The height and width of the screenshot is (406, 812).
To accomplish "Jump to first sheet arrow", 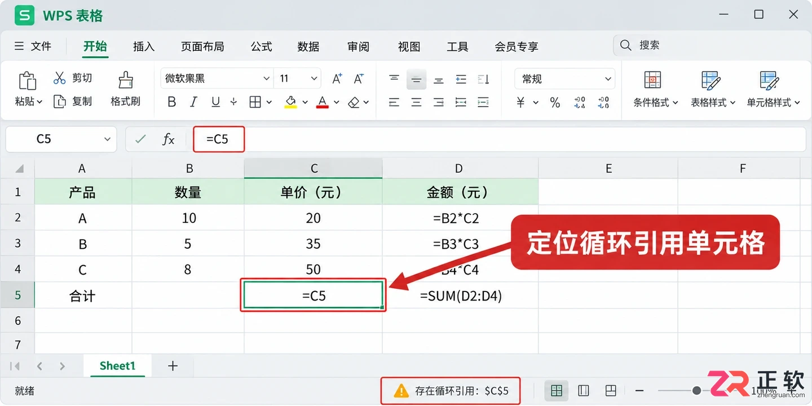I will [x=15, y=366].
